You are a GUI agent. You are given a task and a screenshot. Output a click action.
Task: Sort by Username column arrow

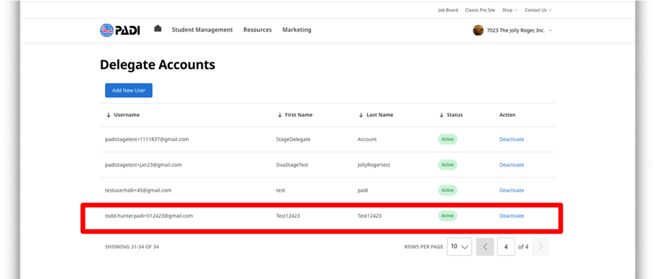coord(109,115)
